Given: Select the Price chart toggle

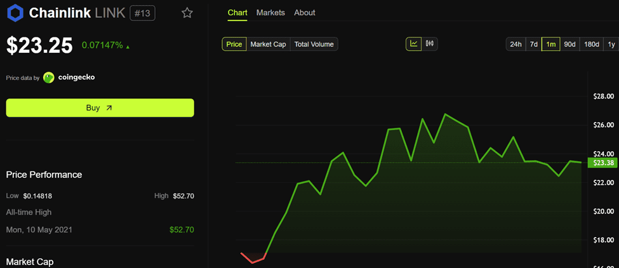Looking at the screenshot, I should [x=234, y=44].
